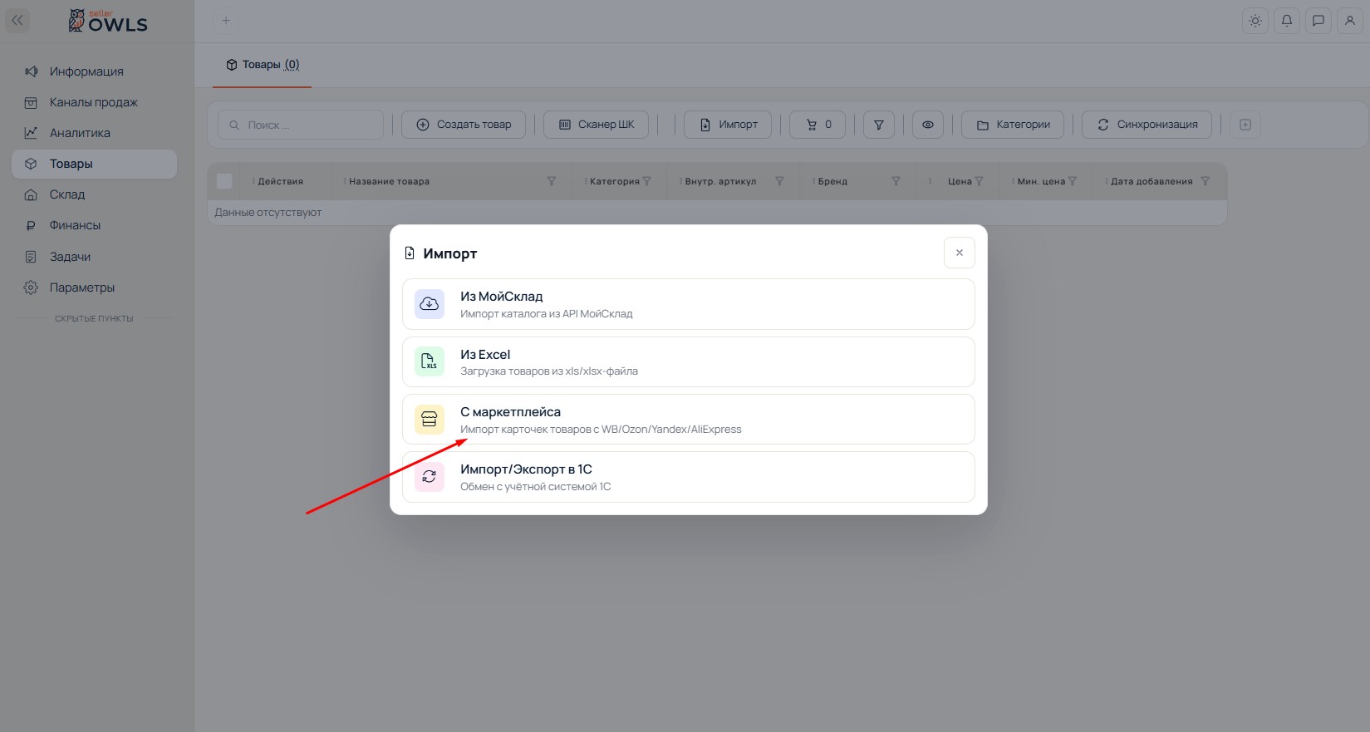
Task: Collapse the sidebar with the double chevron icon
Action: [17, 21]
